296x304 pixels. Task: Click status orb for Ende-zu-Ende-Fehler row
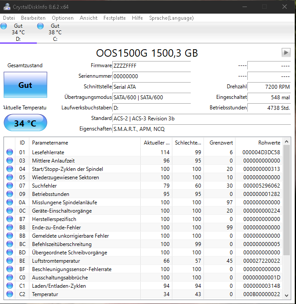pyautogui.click(x=10, y=227)
